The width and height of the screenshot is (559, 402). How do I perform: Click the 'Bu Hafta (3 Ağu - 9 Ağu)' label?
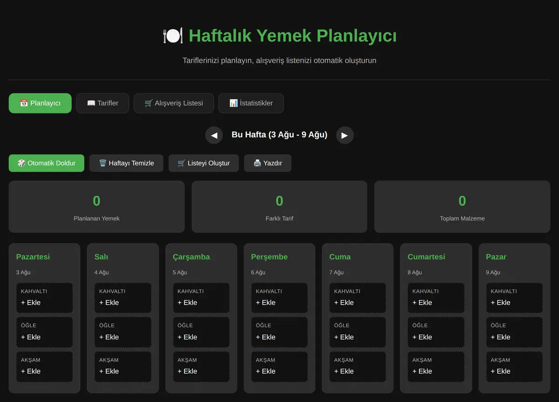pos(279,135)
